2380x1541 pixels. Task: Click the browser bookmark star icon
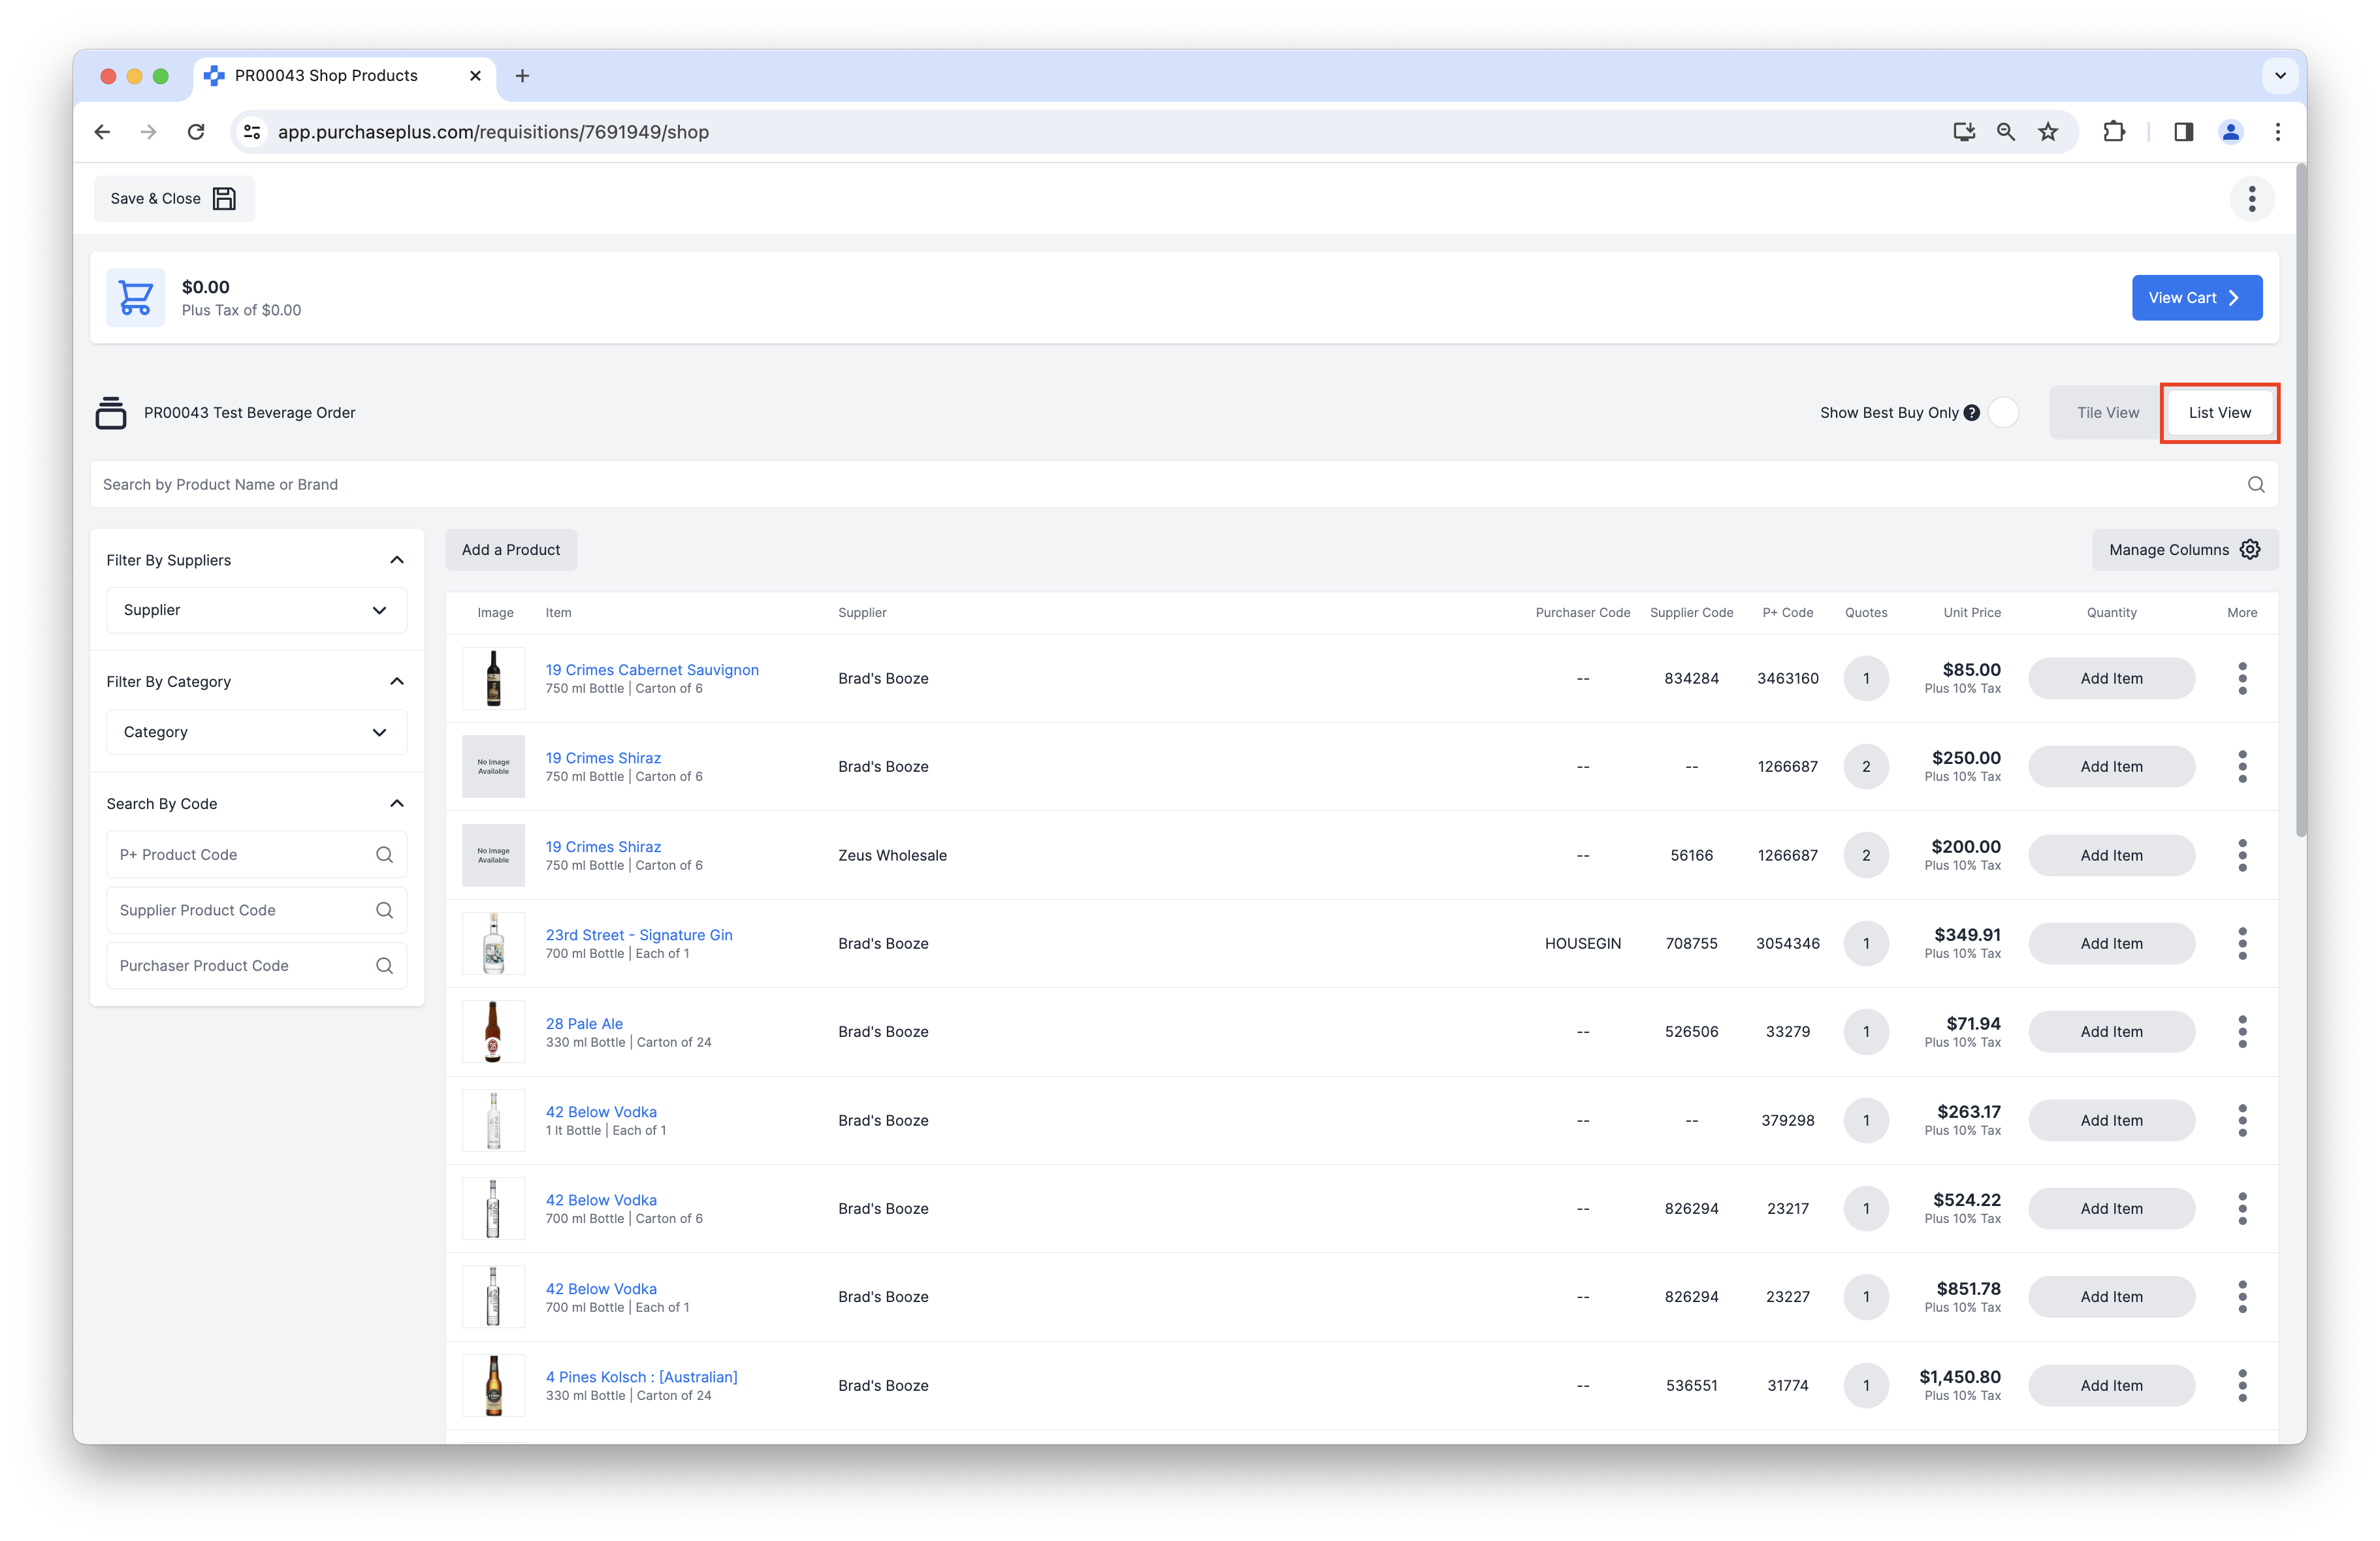(2048, 132)
